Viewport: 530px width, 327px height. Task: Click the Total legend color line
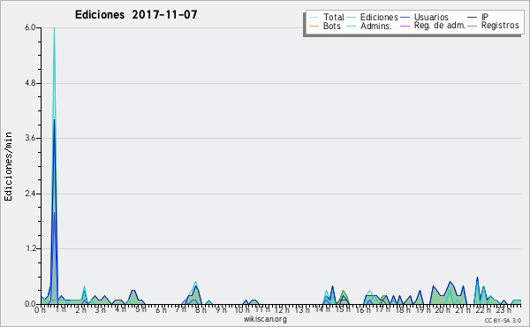point(314,18)
